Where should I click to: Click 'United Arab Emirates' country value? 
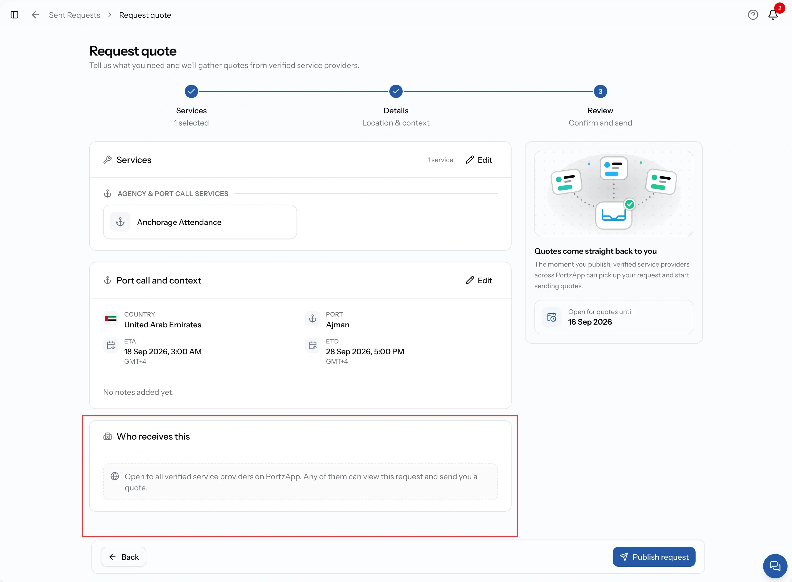click(163, 325)
